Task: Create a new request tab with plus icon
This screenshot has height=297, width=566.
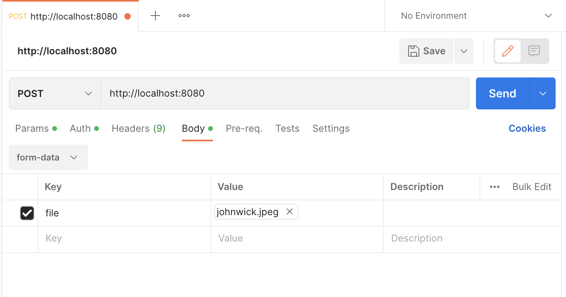Action: point(155,16)
